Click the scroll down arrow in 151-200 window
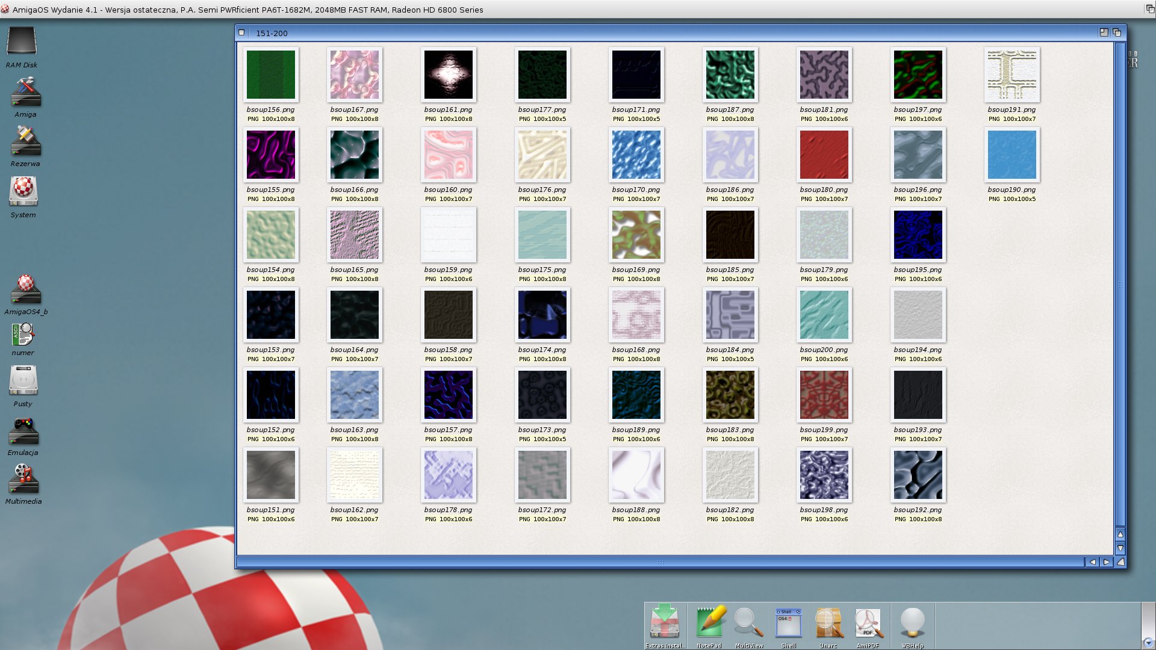The height and width of the screenshot is (650, 1156). pos(1120,548)
